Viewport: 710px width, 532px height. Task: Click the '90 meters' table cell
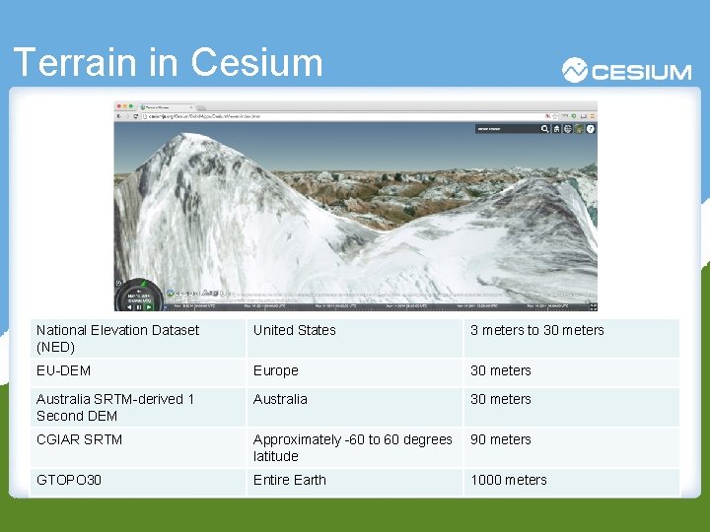[x=572, y=447]
